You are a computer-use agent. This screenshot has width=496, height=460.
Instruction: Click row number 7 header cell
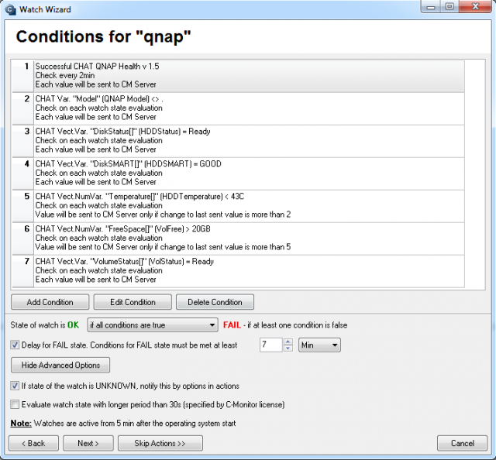coord(22,271)
